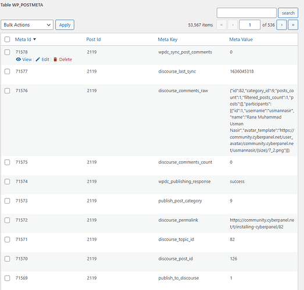Click the View eye icon for row 71578

pos(18,59)
